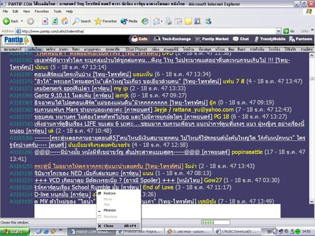This screenshot has height=236, width=315.
Task: Expand the Links toolbar chevron
Action: pos(313,30)
